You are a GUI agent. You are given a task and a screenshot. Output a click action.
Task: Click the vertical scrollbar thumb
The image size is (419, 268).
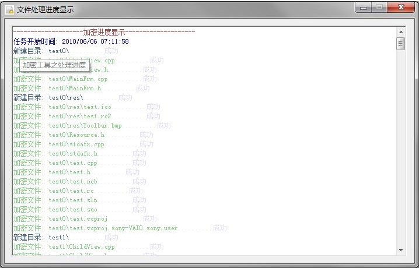coord(401,44)
